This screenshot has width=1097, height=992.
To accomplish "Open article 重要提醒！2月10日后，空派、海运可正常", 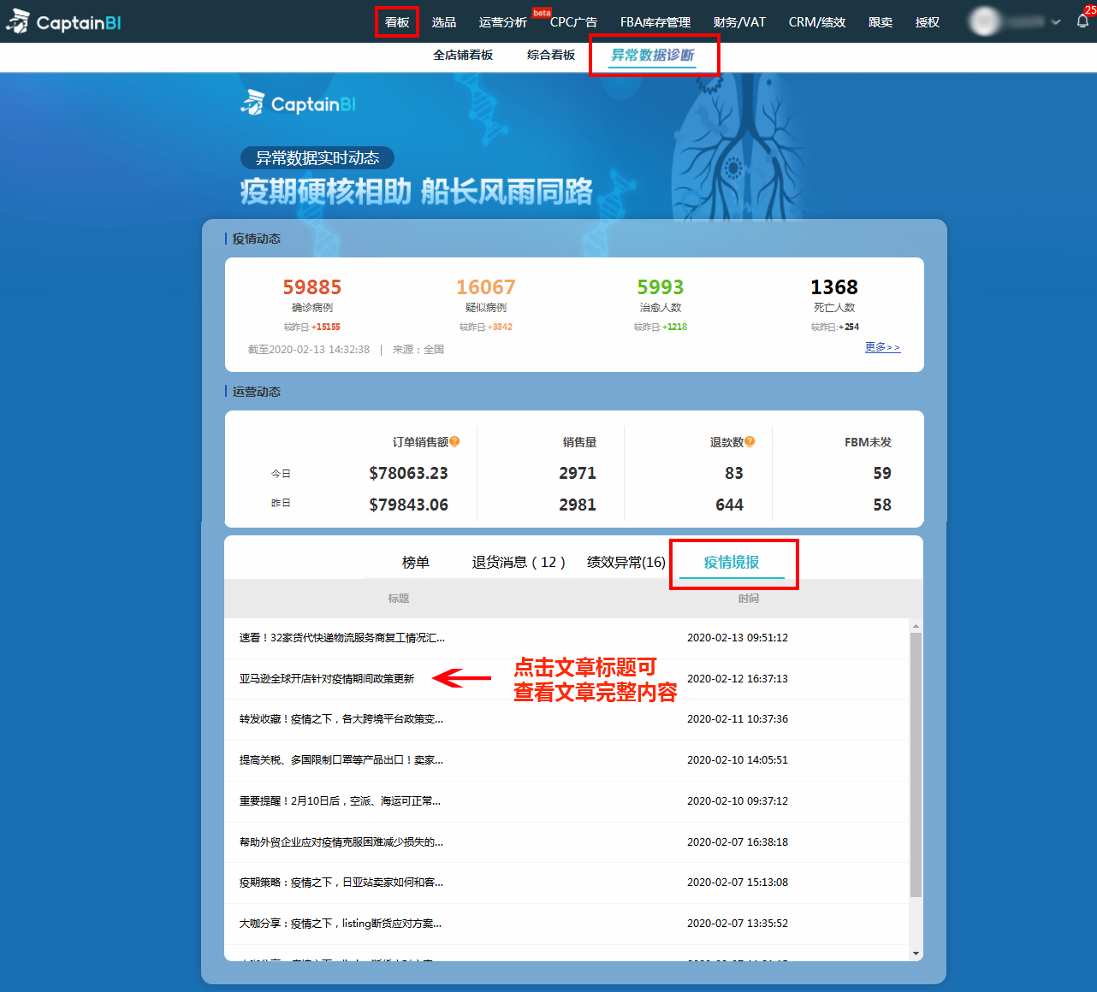I will 341,801.
